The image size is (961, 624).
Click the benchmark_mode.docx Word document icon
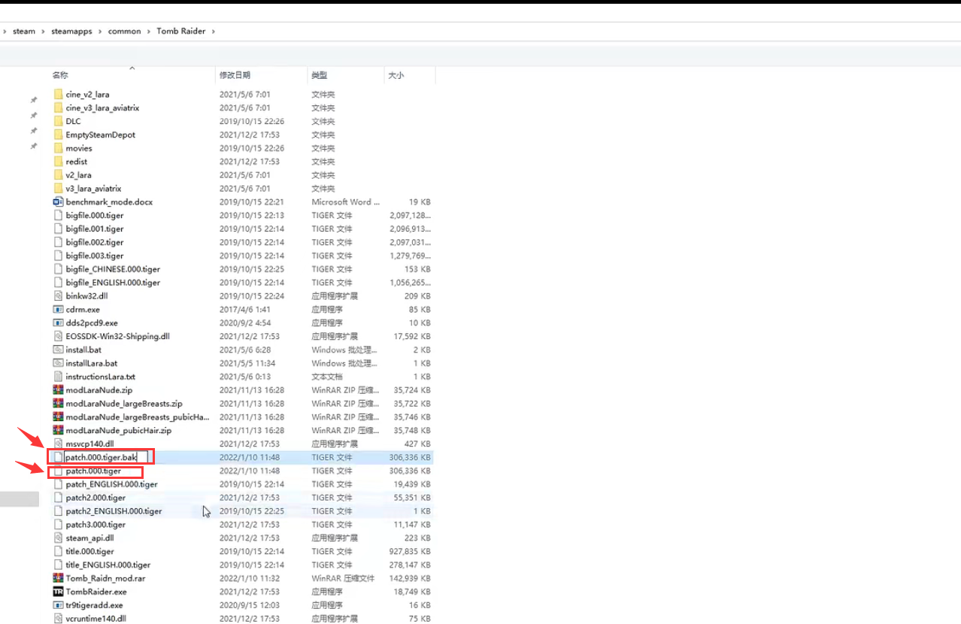[59, 202]
